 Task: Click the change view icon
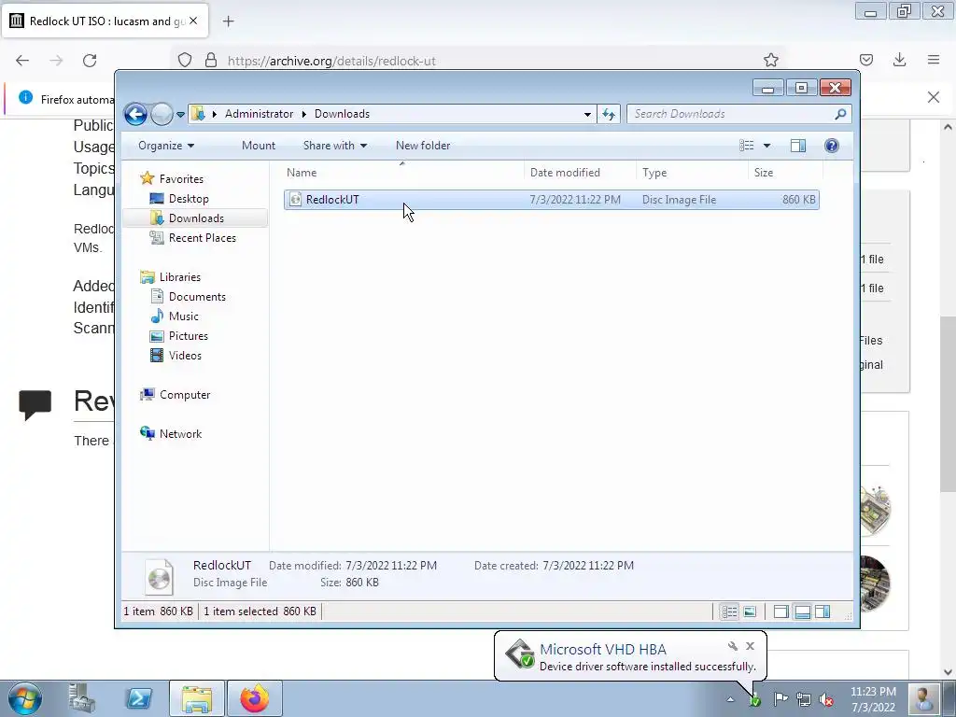pyautogui.click(x=747, y=146)
